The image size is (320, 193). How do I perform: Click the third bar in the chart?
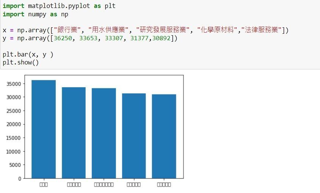pyautogui.click(x=104, y=133)
